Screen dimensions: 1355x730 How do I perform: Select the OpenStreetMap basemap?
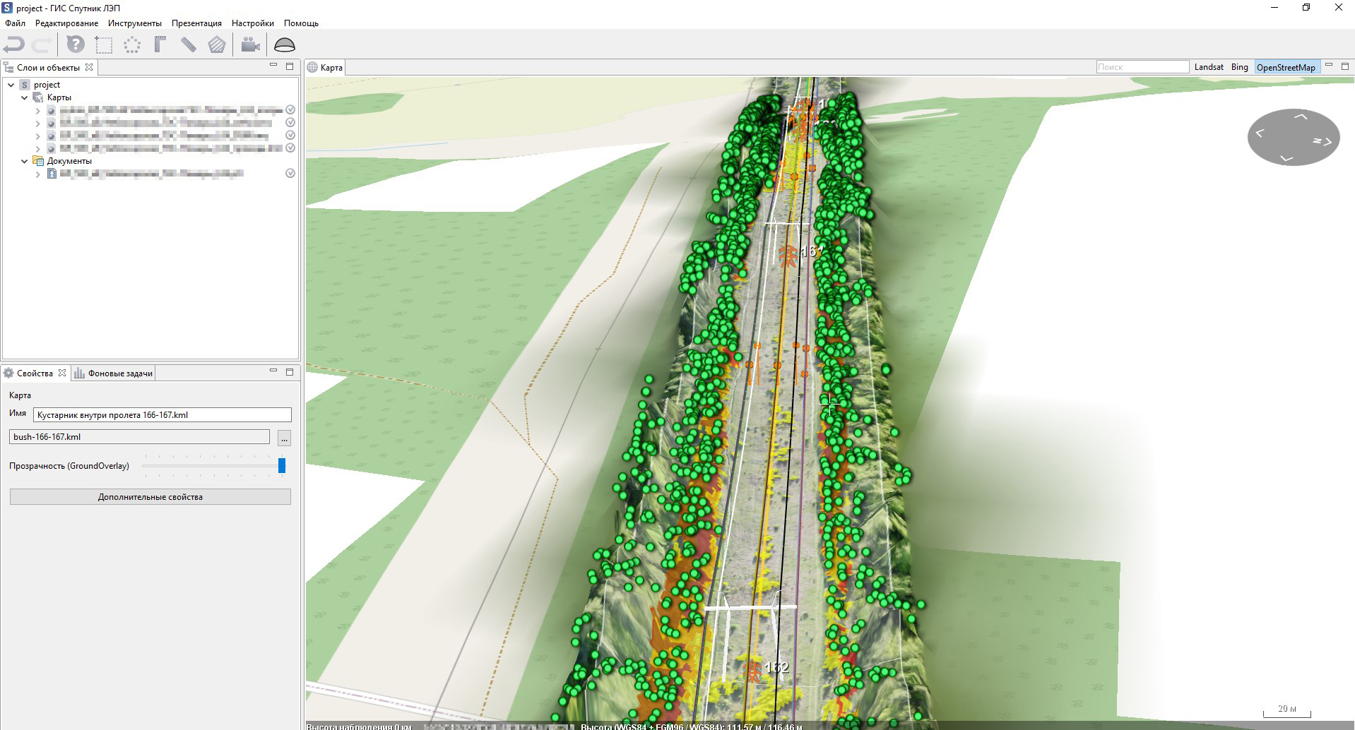[1286, 68]
